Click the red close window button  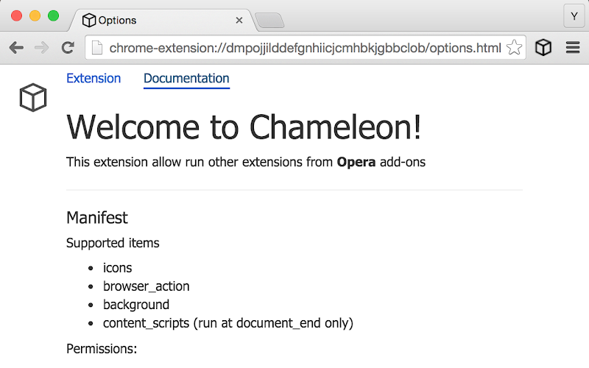click(x=16, y=15)
